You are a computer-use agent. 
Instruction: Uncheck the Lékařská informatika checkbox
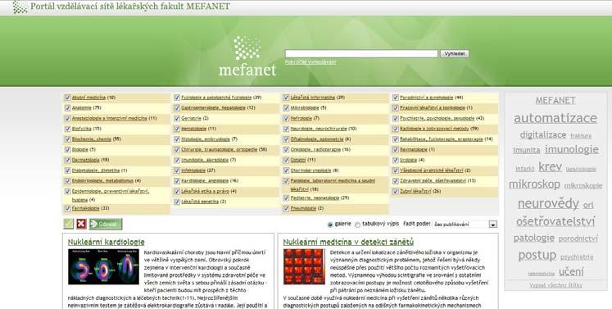(286, 98)
